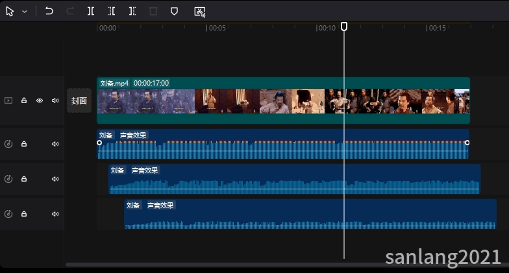Image resolution: width=509 pixels, height=273 pixels.
Task: Click the fade-out handle on first audio clip
Action: [x=467, y=143]
